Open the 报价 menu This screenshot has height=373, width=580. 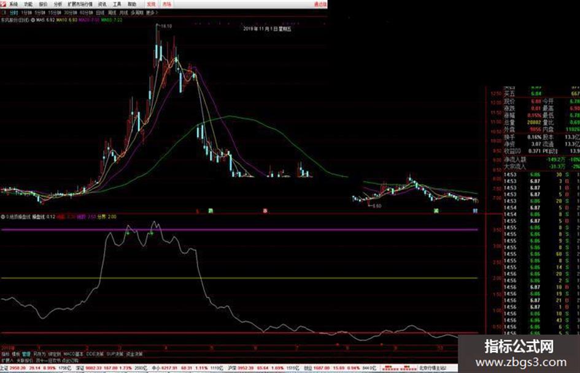point(43,4)
